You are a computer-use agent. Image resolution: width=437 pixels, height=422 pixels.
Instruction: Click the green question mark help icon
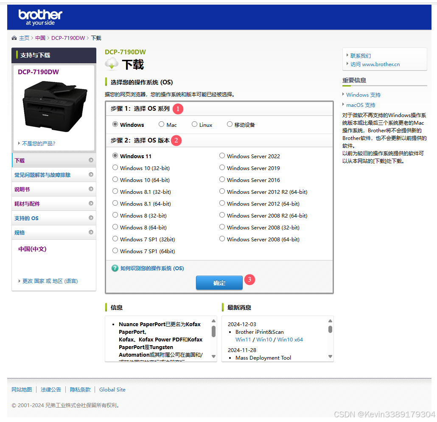(115, 268)
